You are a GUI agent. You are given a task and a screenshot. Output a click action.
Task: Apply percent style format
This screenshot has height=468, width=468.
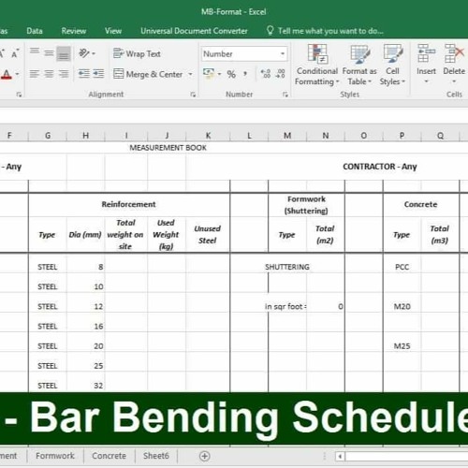[231, 74]
